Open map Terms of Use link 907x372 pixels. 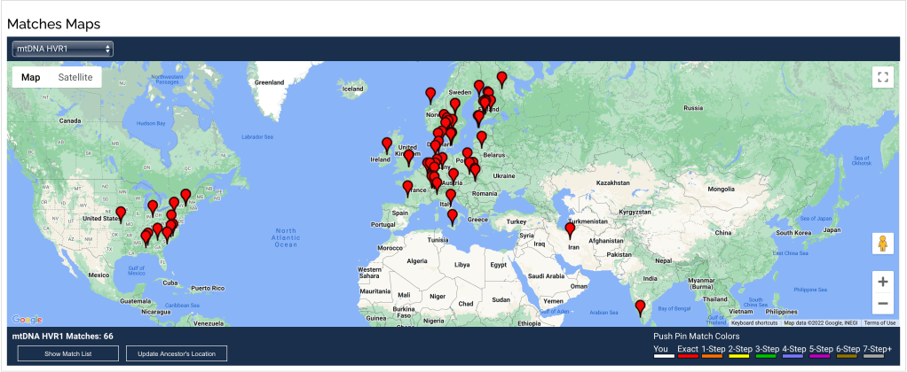[x=879, y=323]
